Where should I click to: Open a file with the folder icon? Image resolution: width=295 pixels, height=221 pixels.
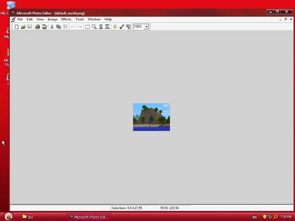pyautogui.click(x=23, y=27)
